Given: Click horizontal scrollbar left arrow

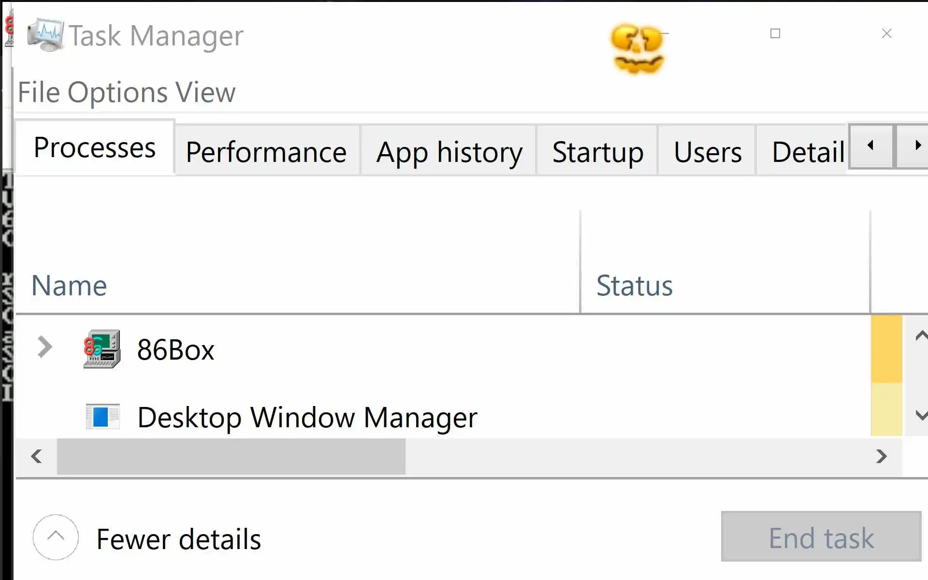Looking at the screenshot, I should [x=36, y=456].
